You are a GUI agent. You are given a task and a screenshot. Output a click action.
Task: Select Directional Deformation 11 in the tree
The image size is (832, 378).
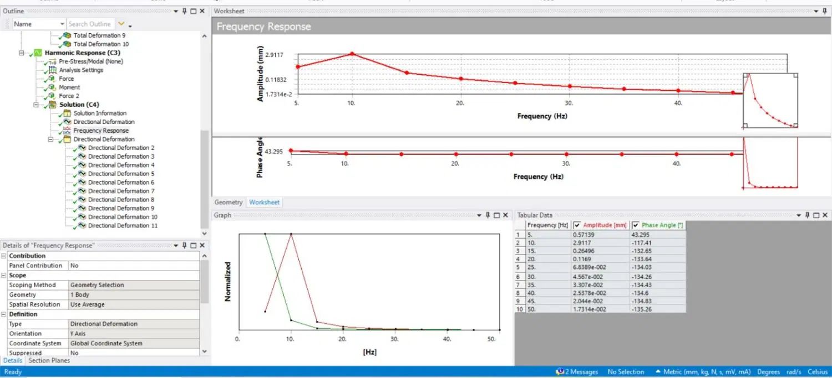123,225
